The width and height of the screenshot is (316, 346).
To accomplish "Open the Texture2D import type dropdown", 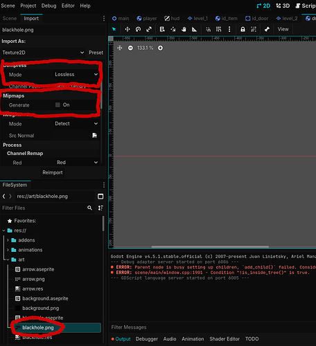I will tap(43, 53).
